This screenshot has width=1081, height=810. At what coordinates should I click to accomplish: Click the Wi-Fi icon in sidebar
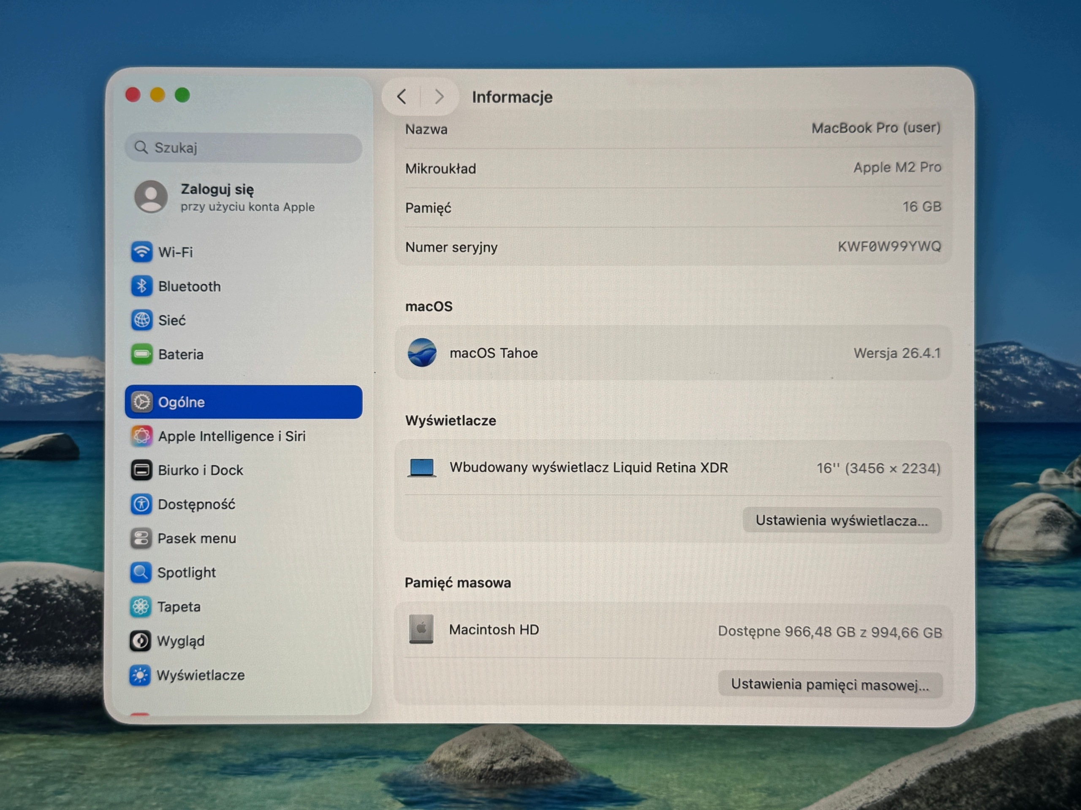pyautogui.click(x=142, y=252)
